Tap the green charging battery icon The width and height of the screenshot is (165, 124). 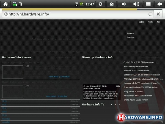click(82, 4)
